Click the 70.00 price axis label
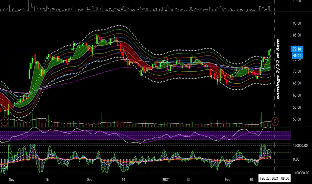 tap(297, 71)
